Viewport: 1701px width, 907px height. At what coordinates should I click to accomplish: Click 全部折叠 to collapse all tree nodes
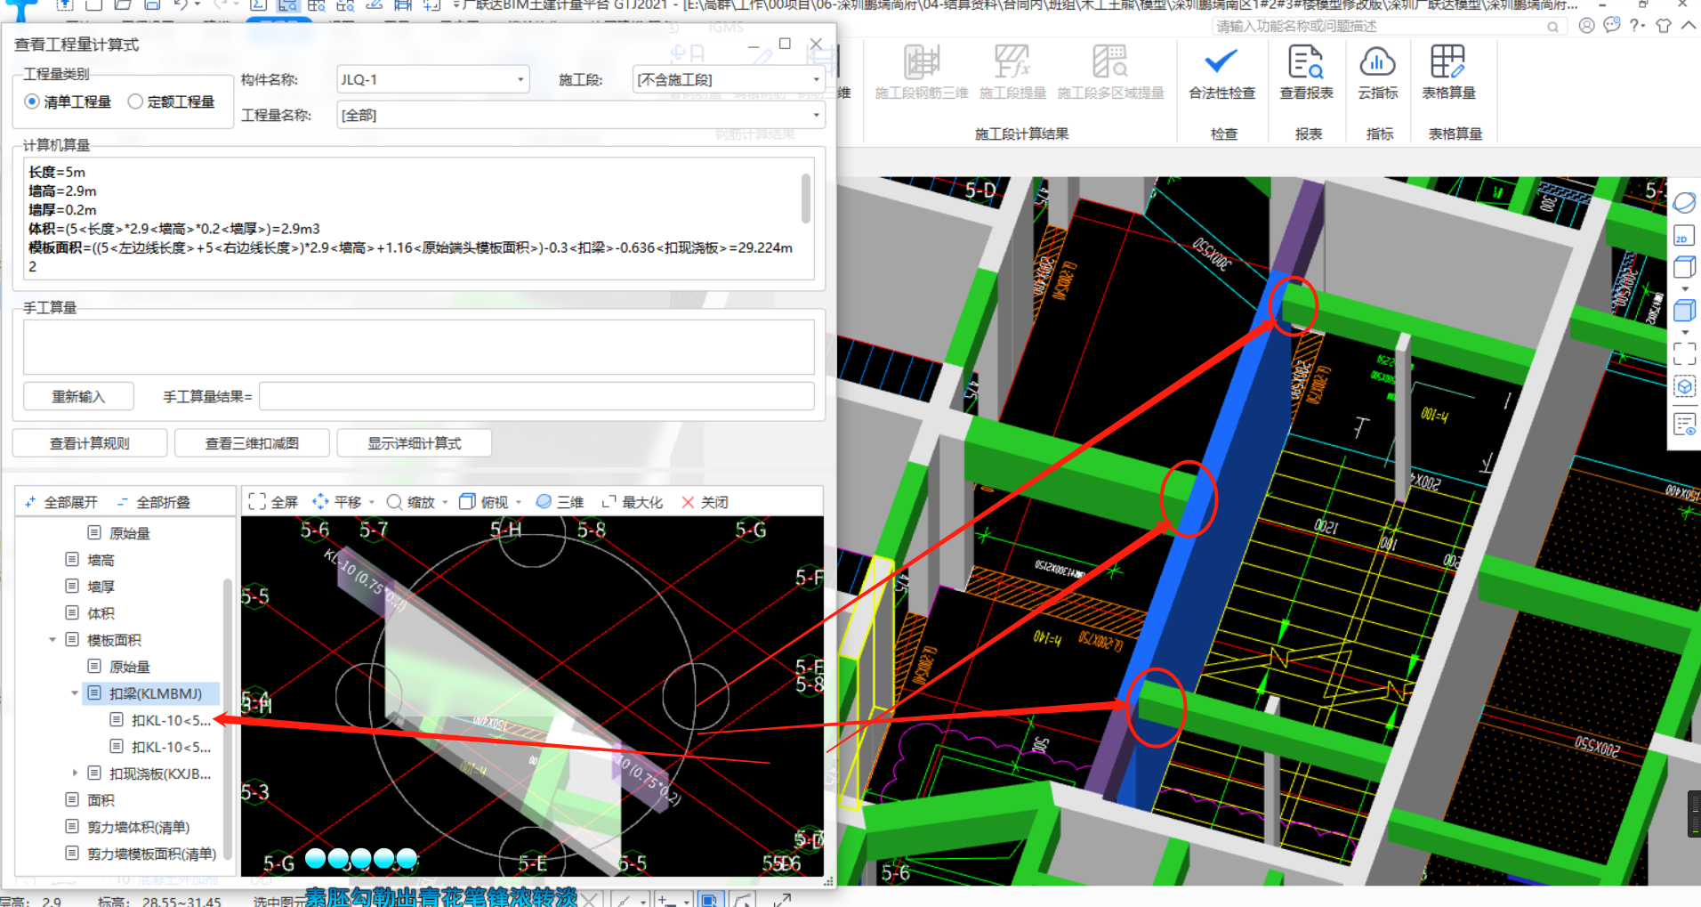(154, 502)
